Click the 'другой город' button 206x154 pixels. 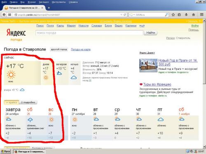click(59, 49)
